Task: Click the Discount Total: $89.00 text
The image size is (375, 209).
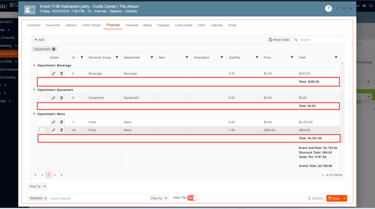Action: [315, 152]
